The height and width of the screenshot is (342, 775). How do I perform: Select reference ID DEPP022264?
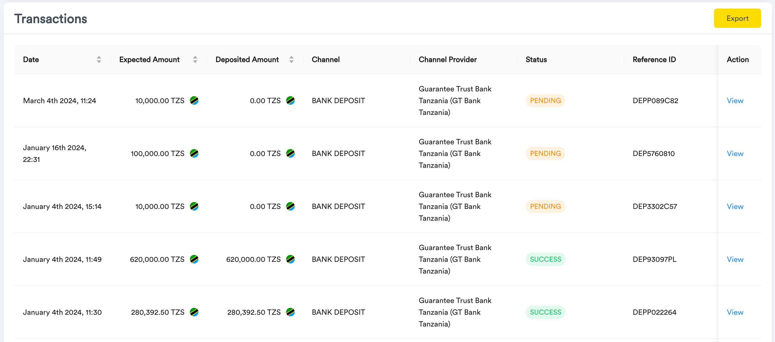tap(654, 312)
